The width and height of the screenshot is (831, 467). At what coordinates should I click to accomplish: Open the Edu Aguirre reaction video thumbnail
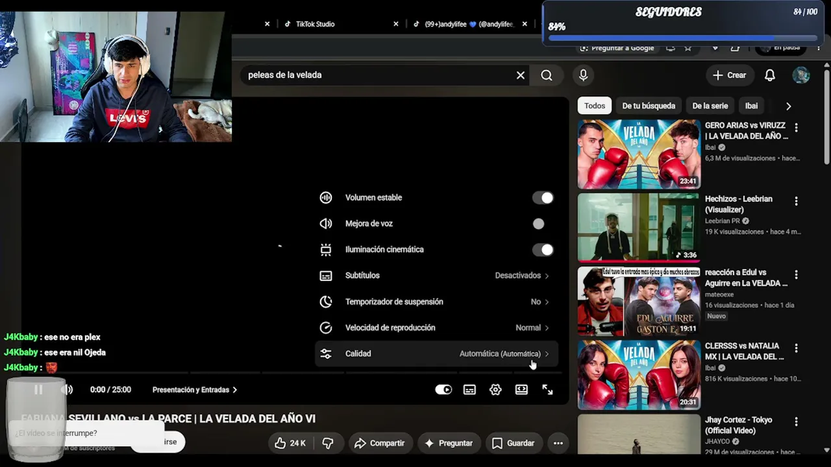tap(639, 302)
